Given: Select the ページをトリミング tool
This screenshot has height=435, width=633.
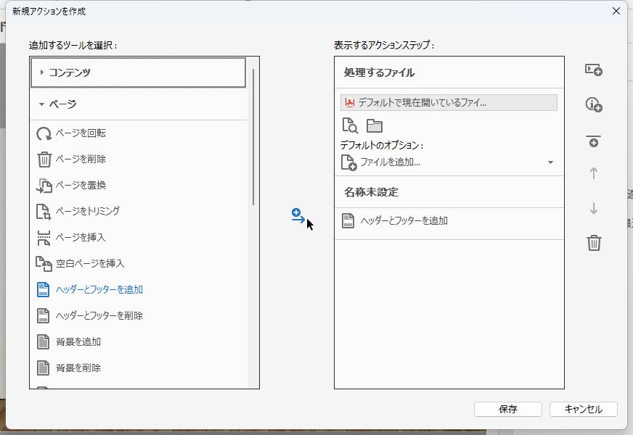Looking at the screenshot, I should coord(87,211).
